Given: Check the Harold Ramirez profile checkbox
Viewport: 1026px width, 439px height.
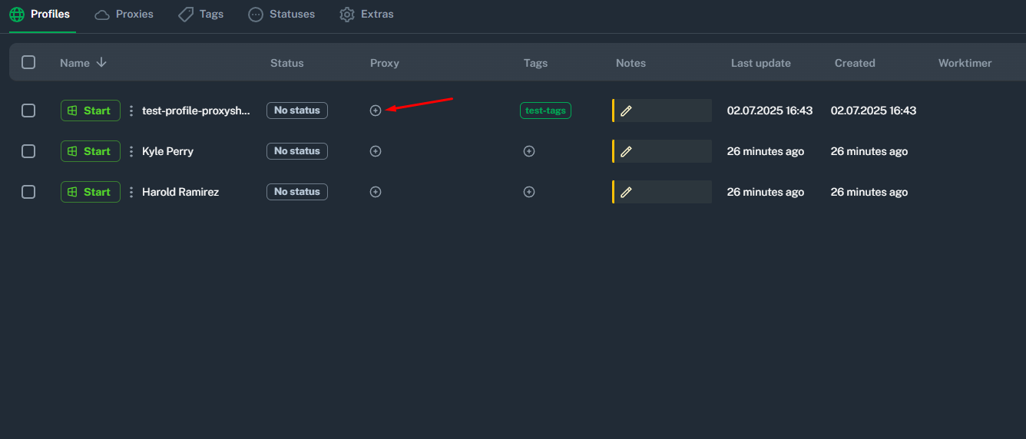Looking at the screenshot, I should tap(28, 192).
